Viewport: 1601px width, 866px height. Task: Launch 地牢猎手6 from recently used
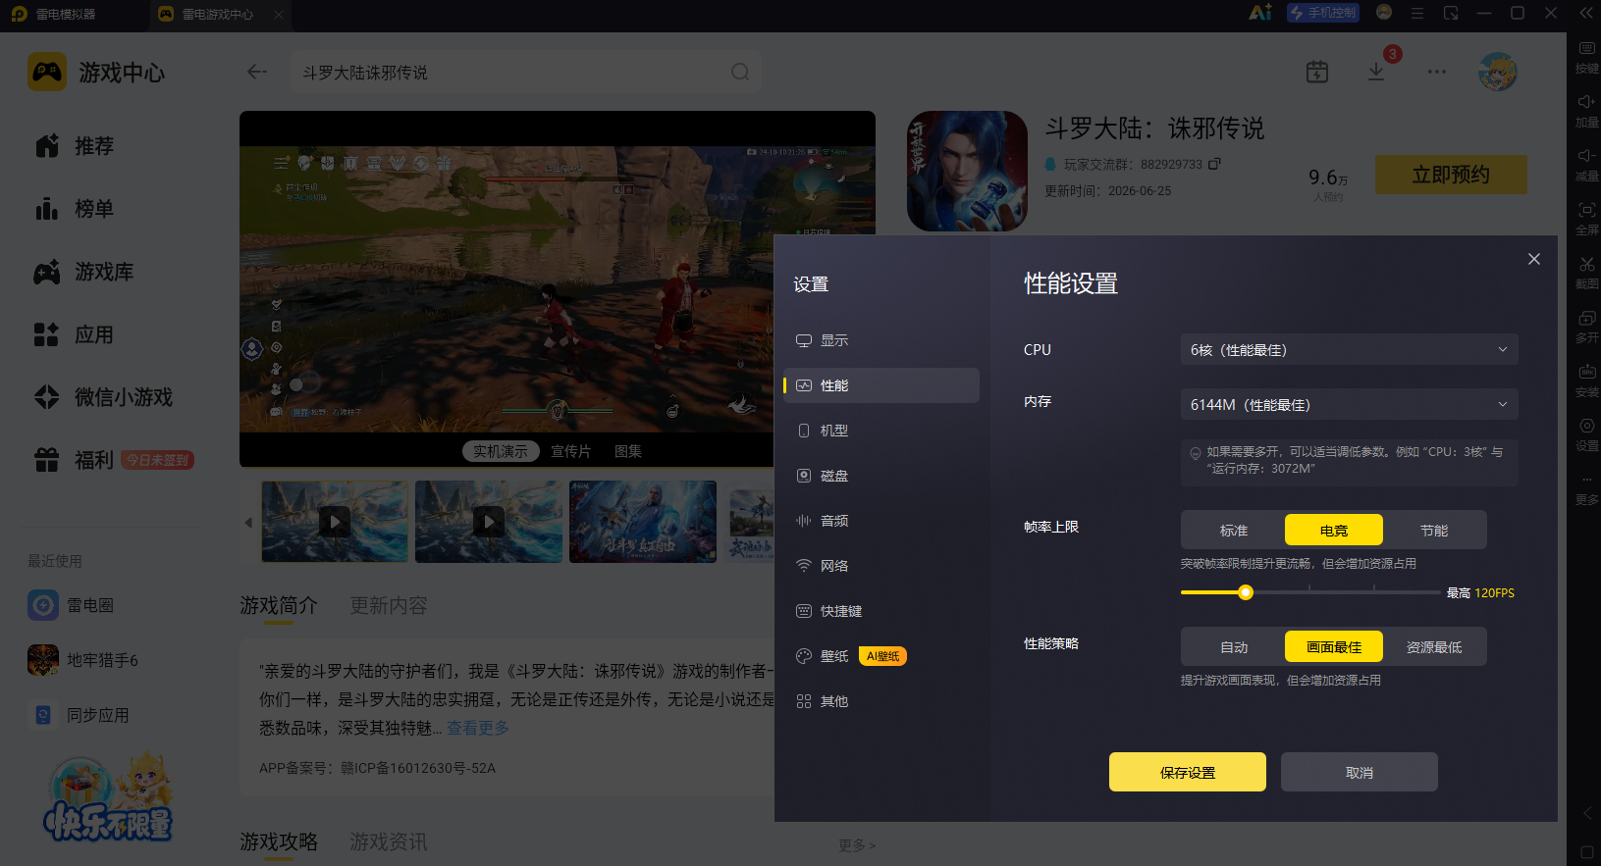pos(82,660)
